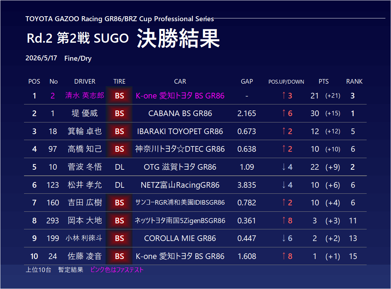Click car name ネッツトヨタ南国5ZigenBSGR86
The height and width of the screenshot is (289, 391).
pyautogui.click(x=180, y=221)
